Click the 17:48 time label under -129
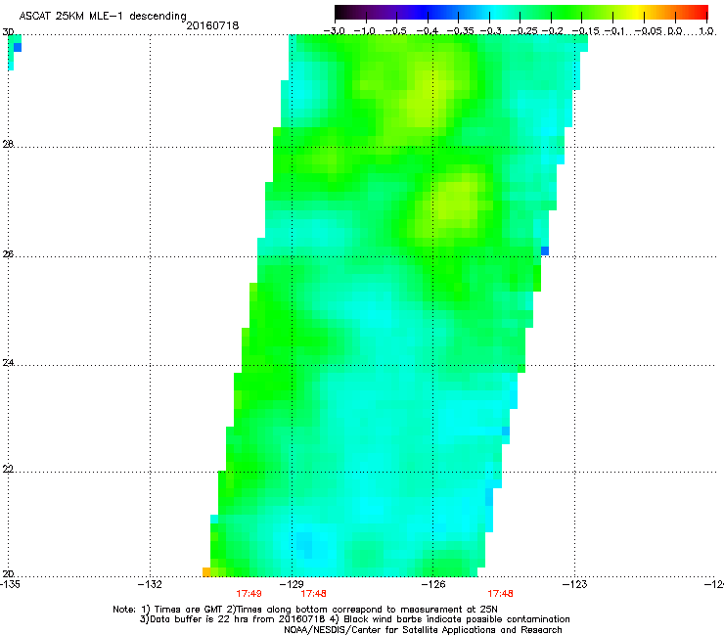Screen dimensions: 724x636 [x=313, y=594]
